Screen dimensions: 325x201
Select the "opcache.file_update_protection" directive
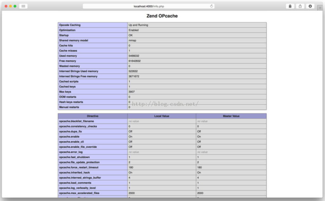(79, 163)
